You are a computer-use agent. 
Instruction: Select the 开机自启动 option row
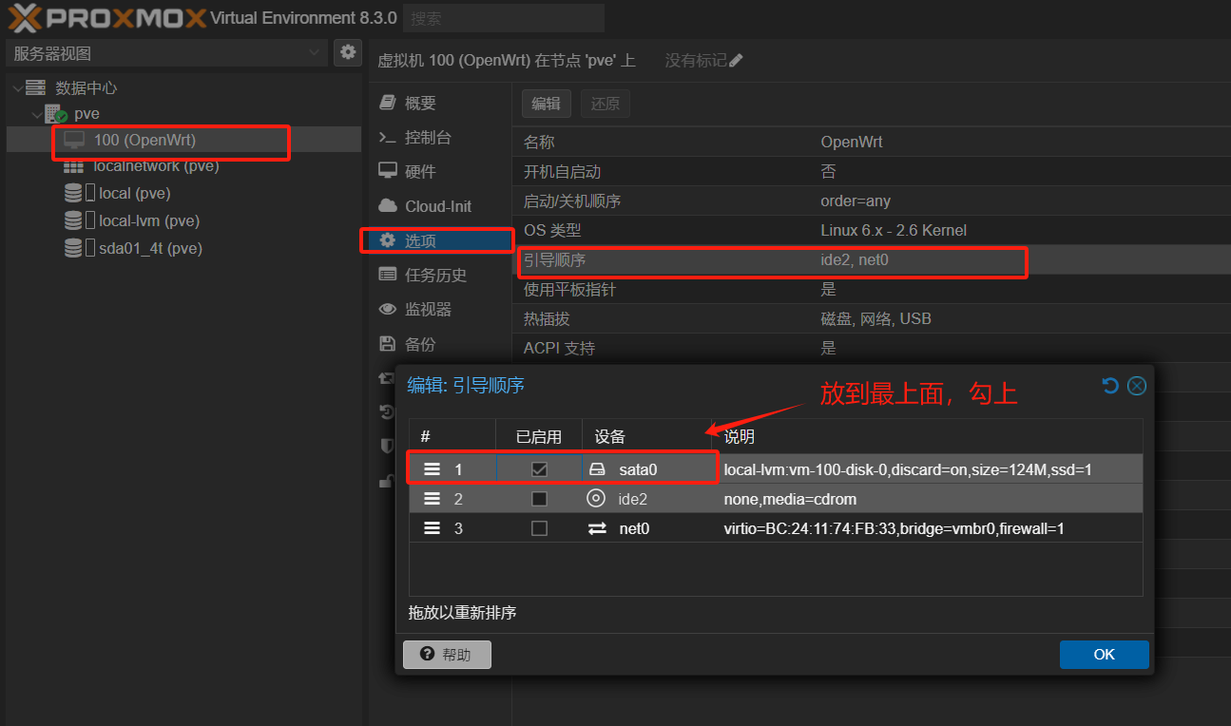tap(871, 172)
